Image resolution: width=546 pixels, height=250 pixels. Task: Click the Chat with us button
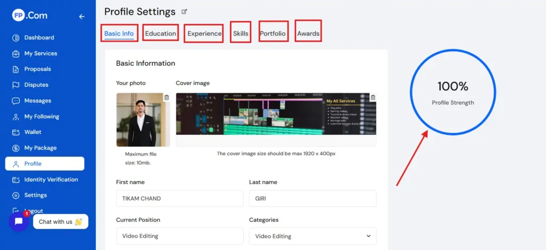pos(60,222)
